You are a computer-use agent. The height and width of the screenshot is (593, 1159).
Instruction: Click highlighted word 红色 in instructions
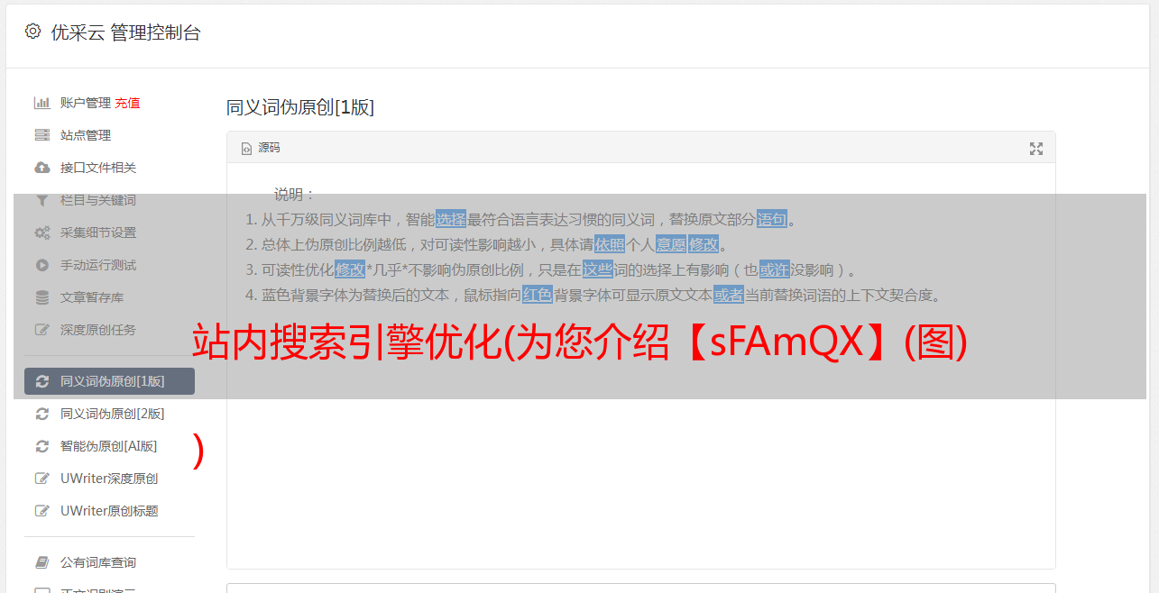[538, 295]
